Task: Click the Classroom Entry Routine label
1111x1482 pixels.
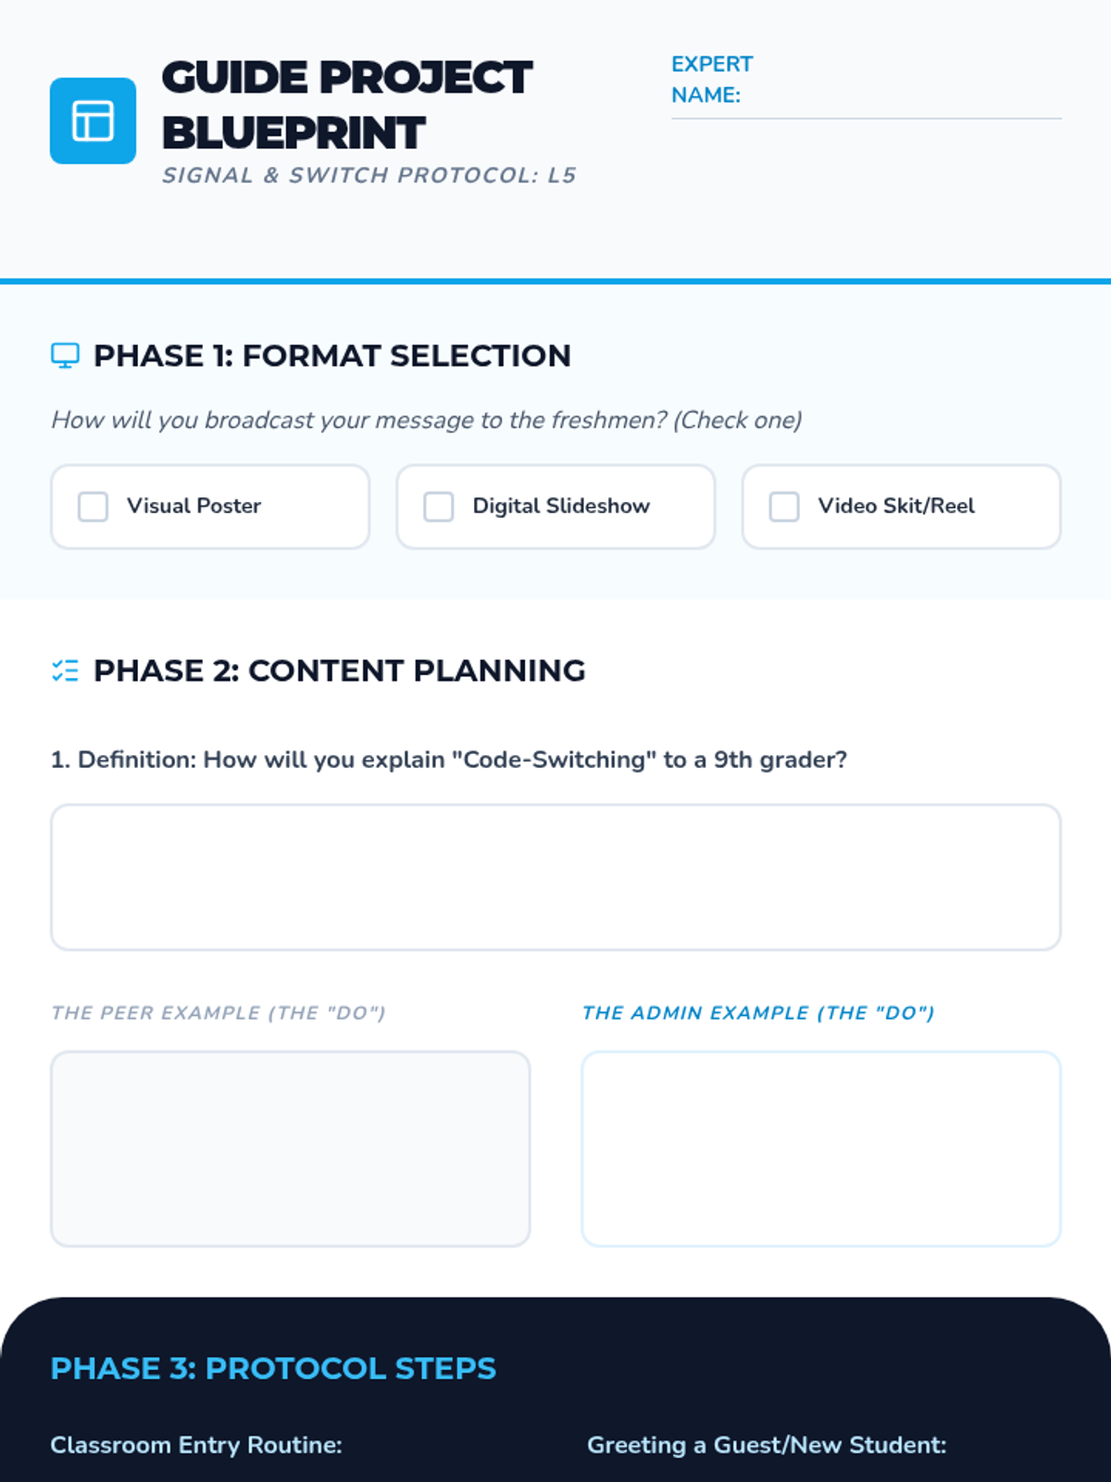Action: point(196,1445)
